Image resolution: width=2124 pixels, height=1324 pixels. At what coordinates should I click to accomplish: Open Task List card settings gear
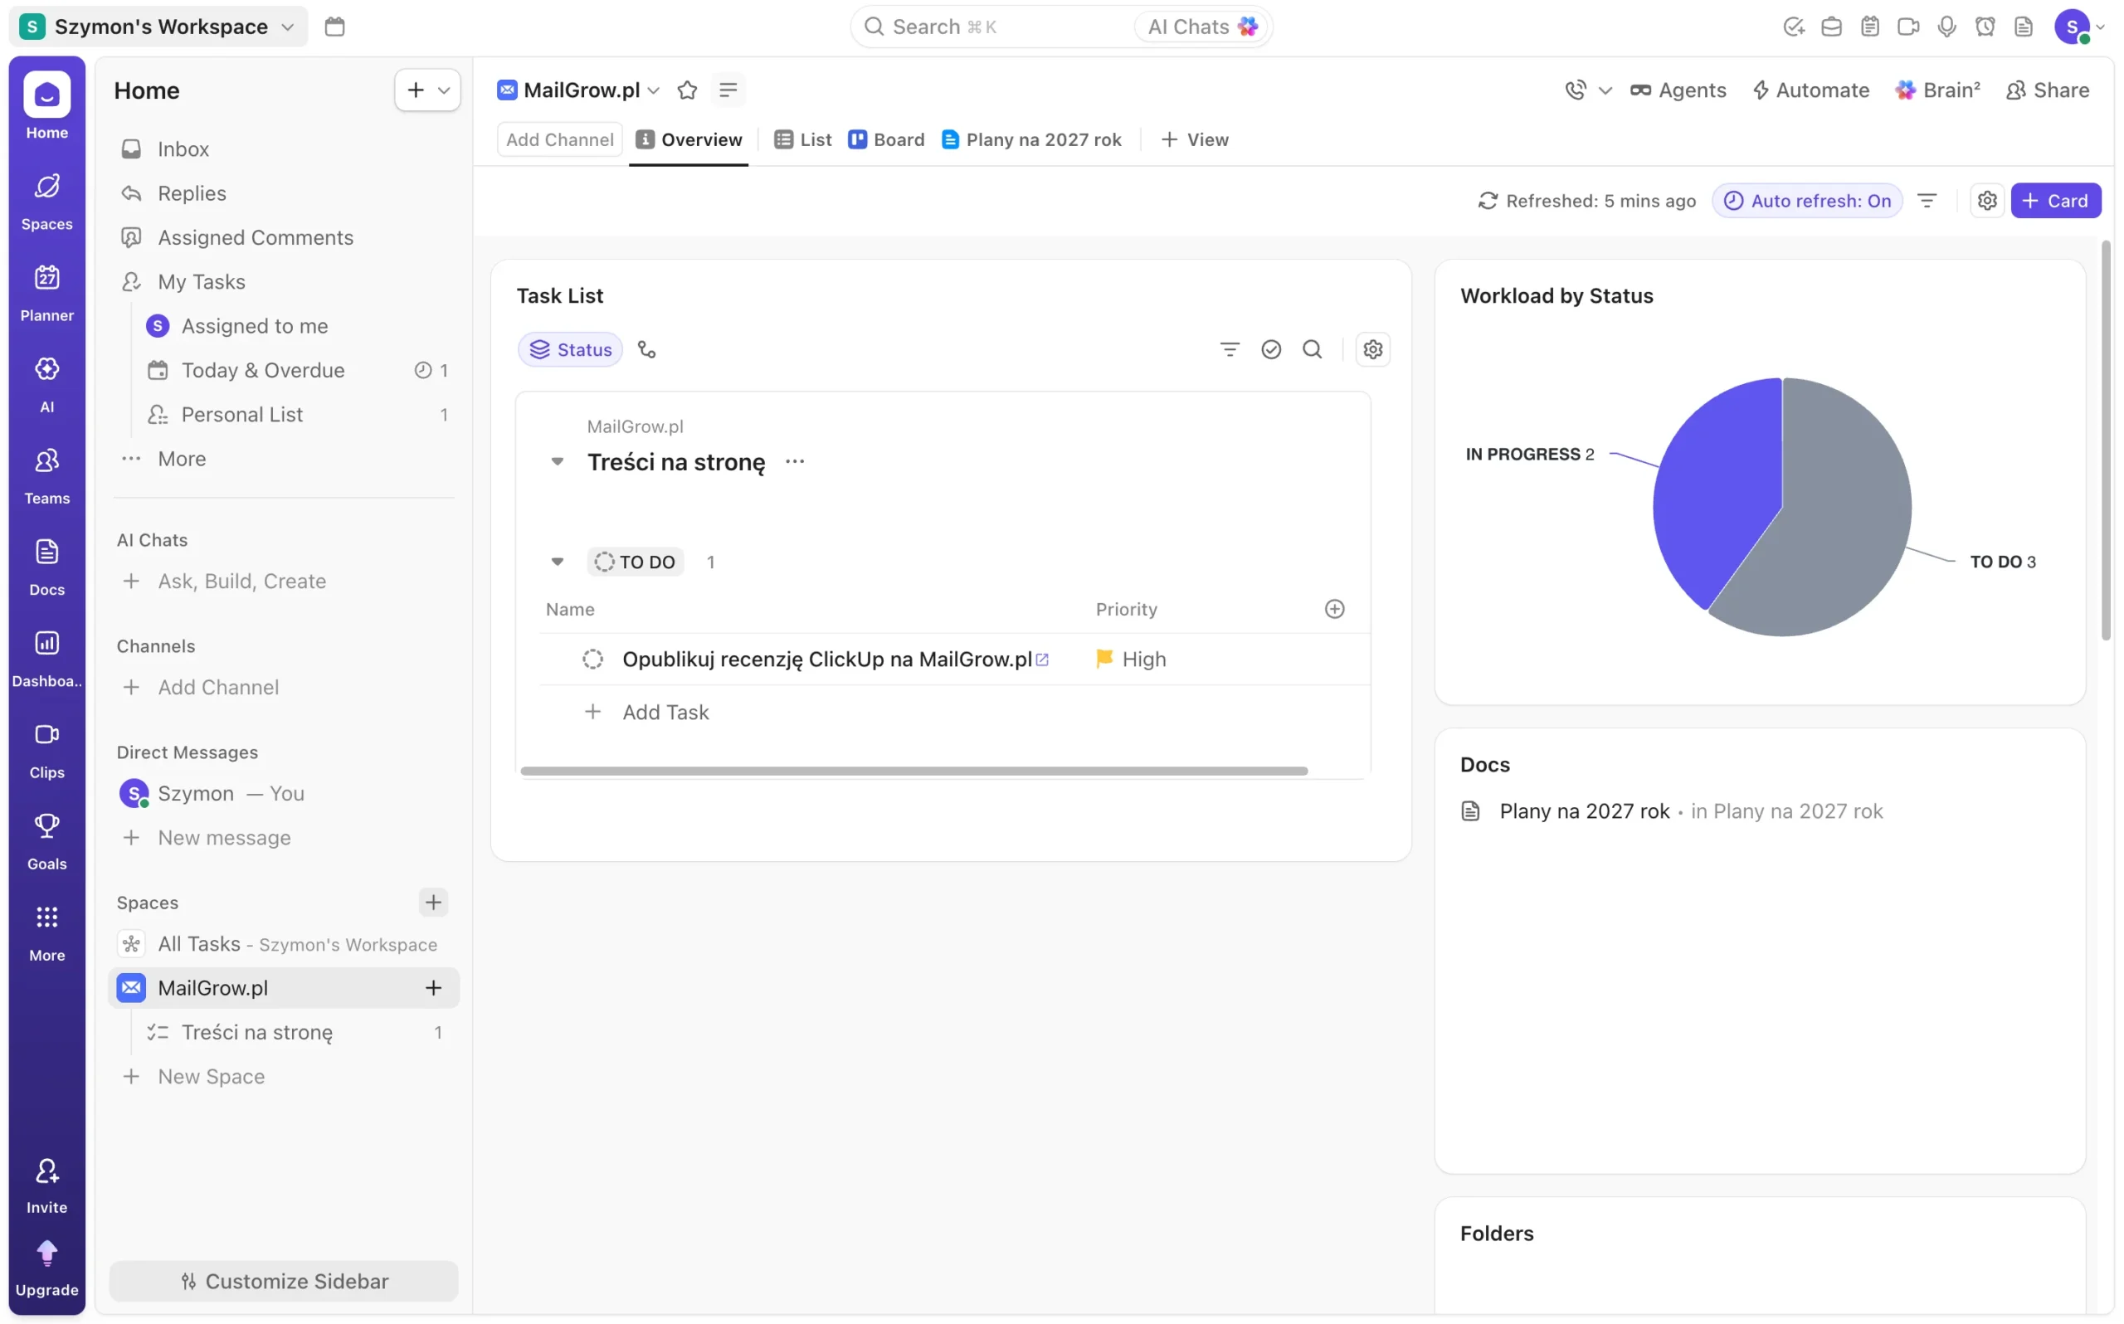coord(1373,349)
